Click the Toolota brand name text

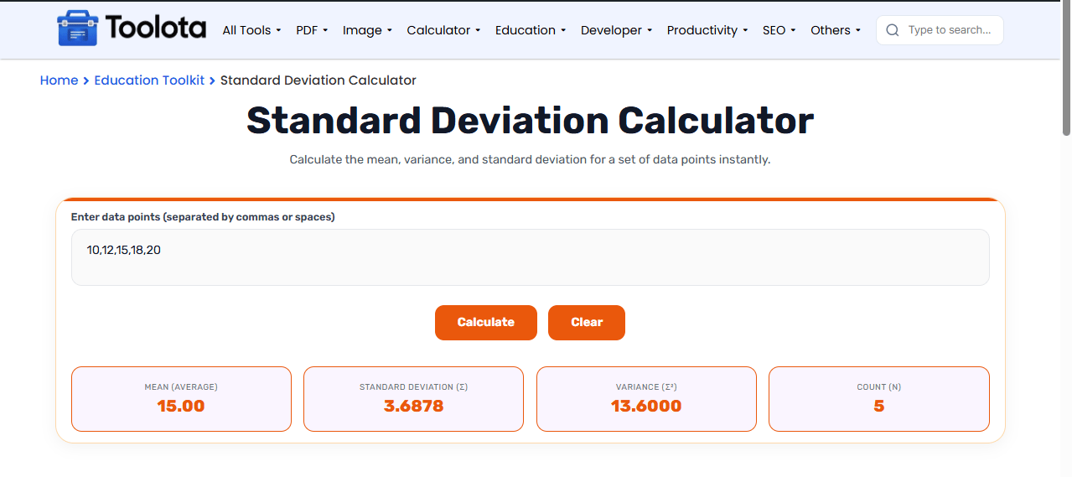(x=156, y=28)
